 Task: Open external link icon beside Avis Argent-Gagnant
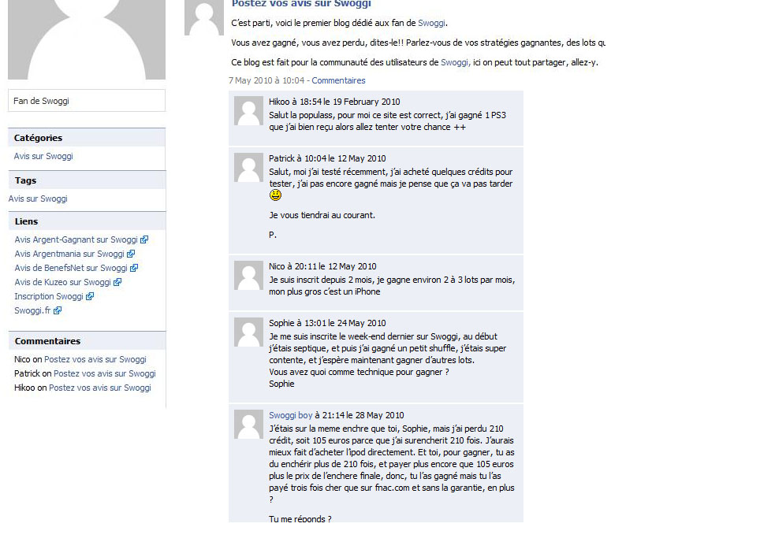pos(144,239)
